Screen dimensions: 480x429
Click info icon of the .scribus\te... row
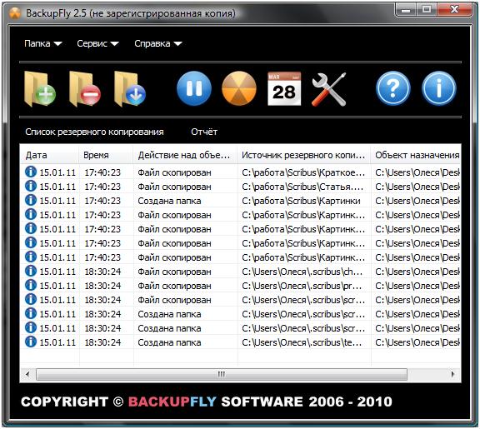[x=31, y=342]
